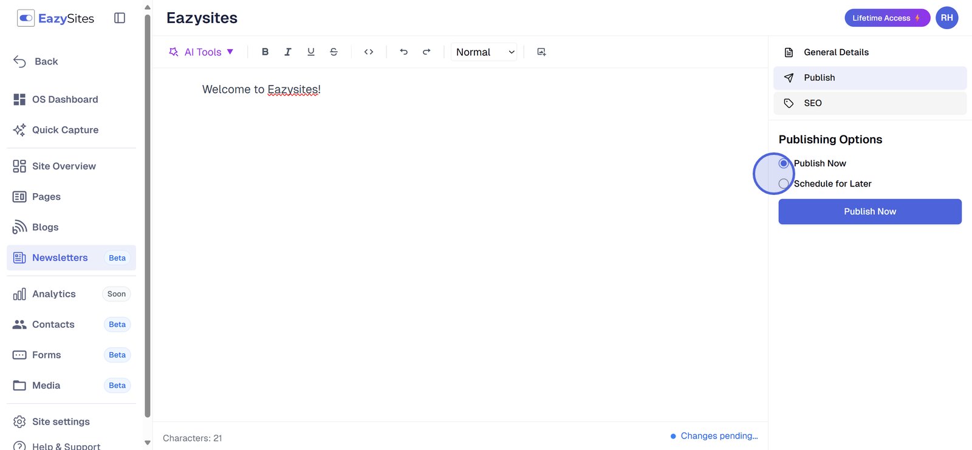Toggle strikethrough formatting

pyautogui.click(x=334, y=52)
